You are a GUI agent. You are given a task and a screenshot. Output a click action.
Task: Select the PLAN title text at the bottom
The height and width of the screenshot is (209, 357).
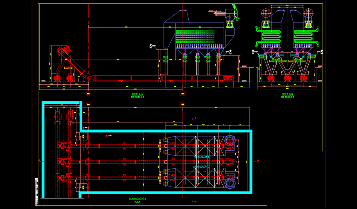138,201
